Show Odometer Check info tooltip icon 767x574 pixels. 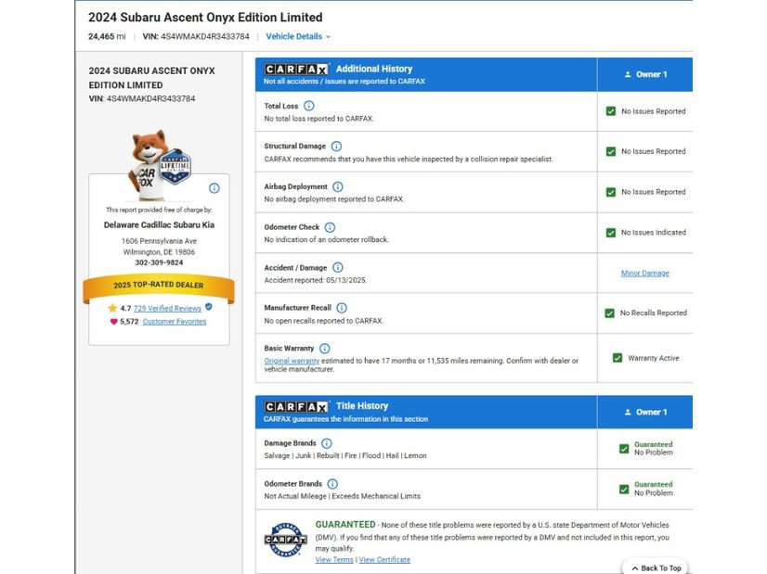(x=331, y=227)
